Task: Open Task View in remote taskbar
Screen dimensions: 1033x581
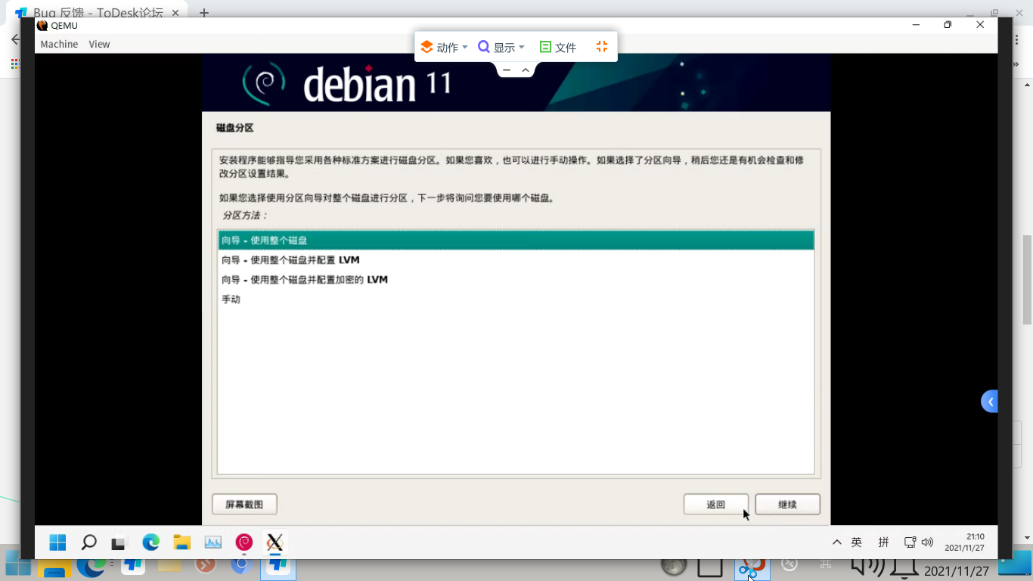Action: point(119,543)
